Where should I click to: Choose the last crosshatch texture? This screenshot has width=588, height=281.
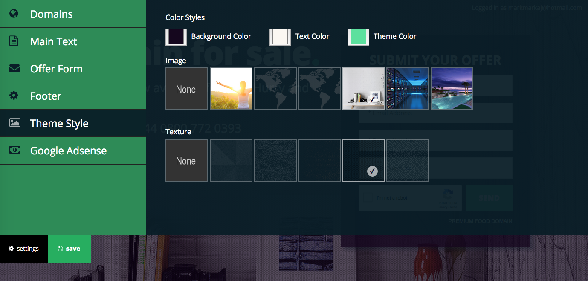[408, 160]
